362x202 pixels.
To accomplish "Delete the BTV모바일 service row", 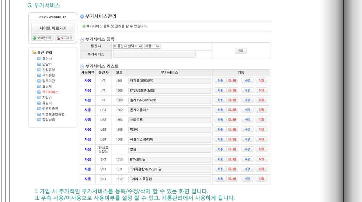I will [x=261, y=159].
